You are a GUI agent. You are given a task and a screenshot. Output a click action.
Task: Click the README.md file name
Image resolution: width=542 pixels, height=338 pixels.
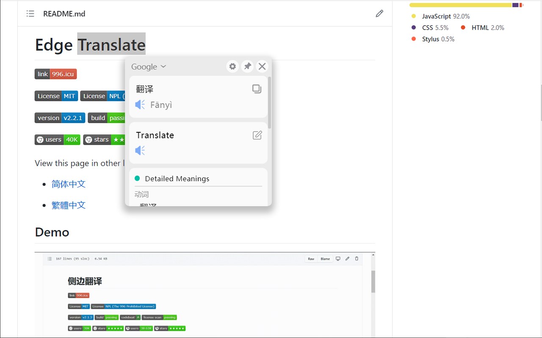click(x=64, y=14)
